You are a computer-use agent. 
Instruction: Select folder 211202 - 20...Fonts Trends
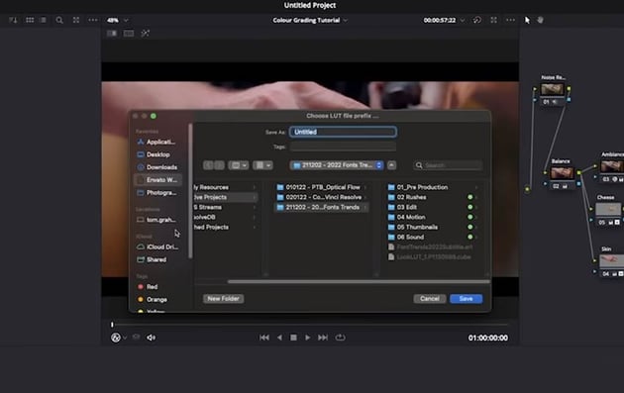click(322, 207)
